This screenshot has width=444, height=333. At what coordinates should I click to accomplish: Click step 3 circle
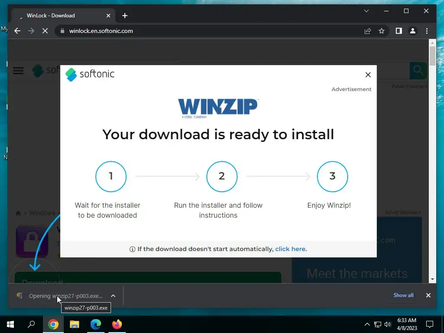coord(333,176)
